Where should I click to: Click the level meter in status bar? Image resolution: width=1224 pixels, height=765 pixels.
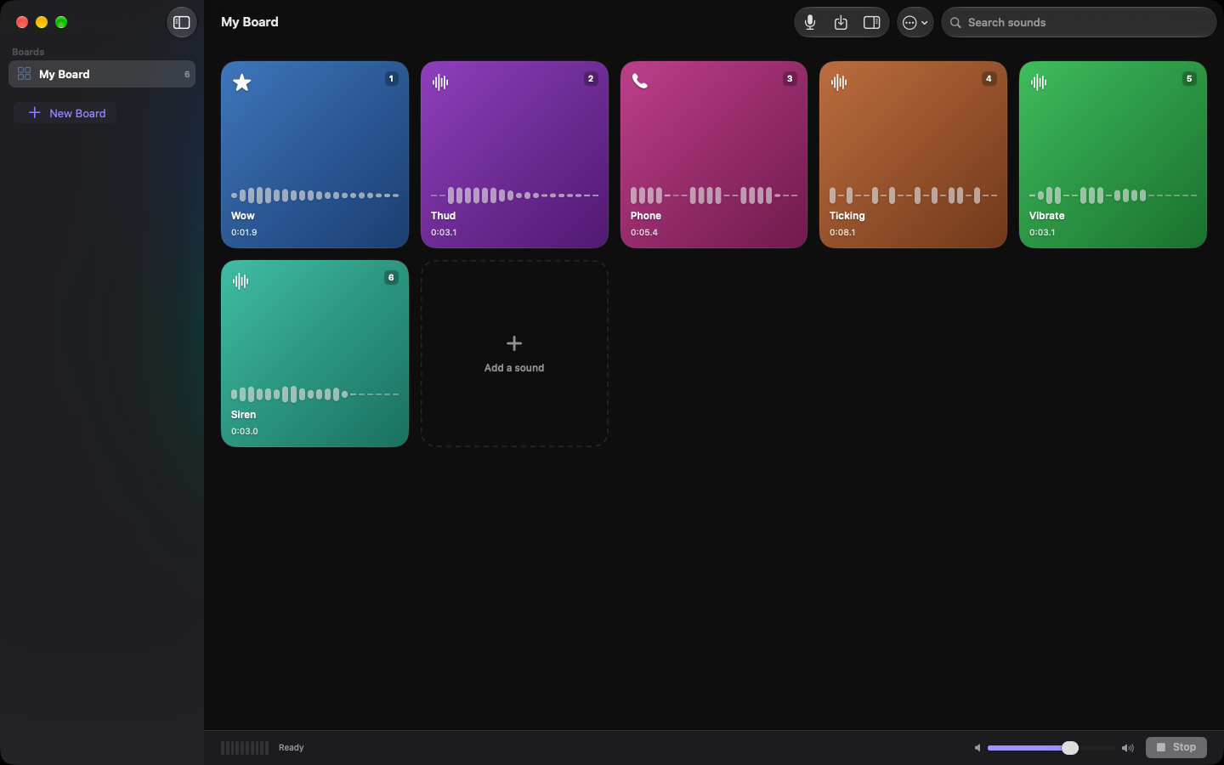(245, 748)
